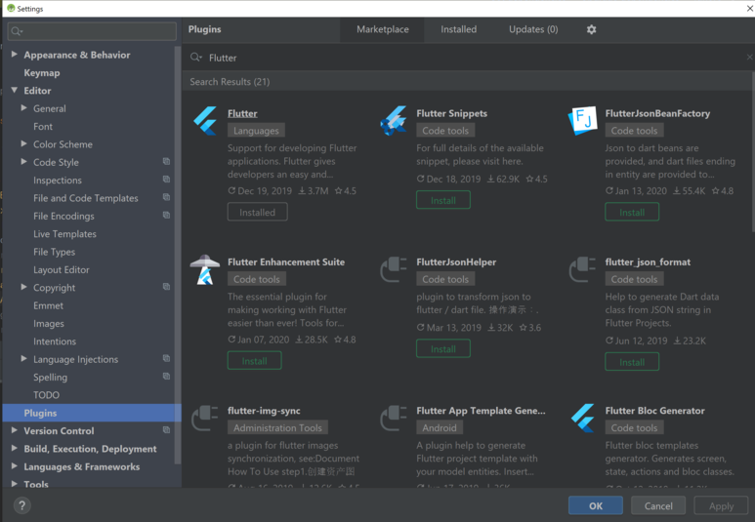Click project icon beside File and Code Templates

click(166, 197)
